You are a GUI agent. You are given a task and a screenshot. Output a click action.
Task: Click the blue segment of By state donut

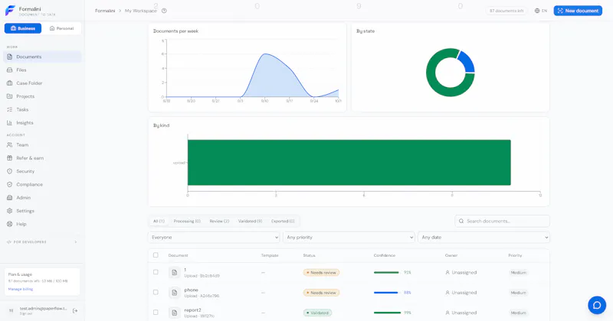point(467,62)
